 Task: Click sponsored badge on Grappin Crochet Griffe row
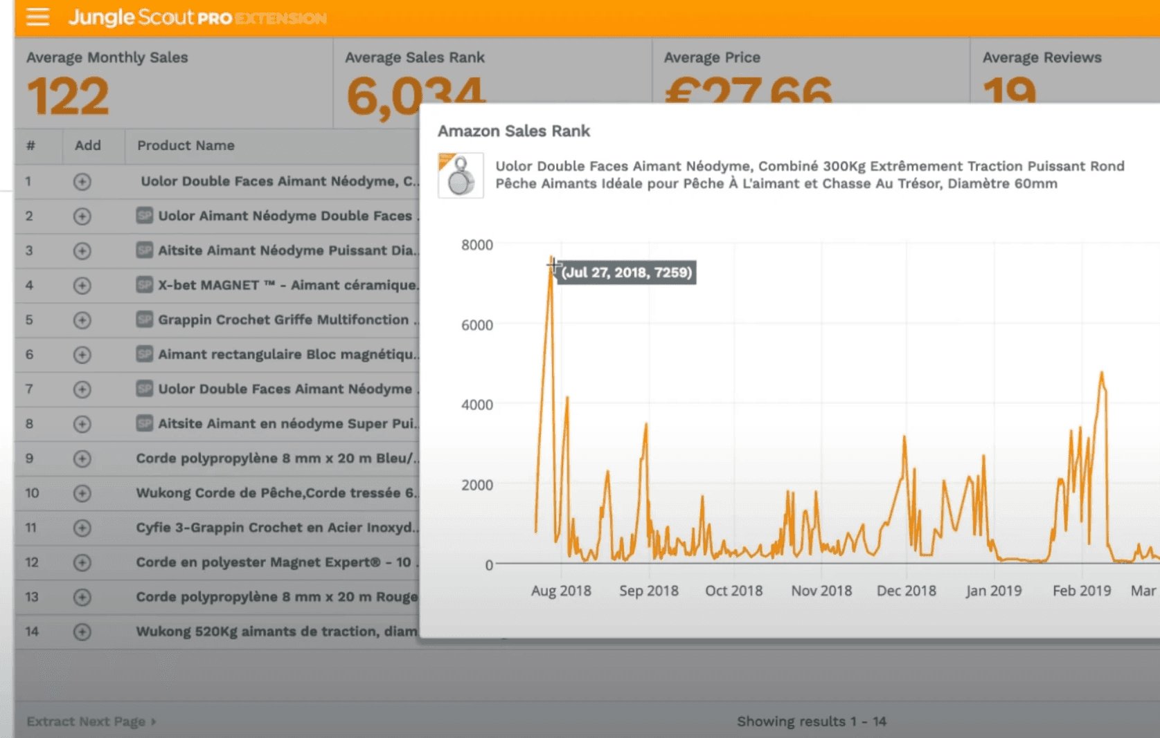click(144, 319)
